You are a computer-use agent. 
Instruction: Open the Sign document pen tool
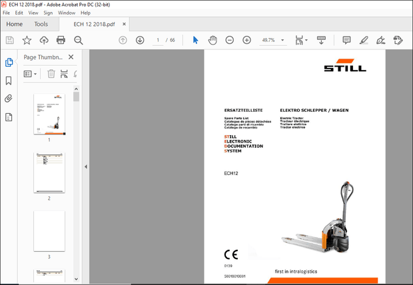point(380,40)
